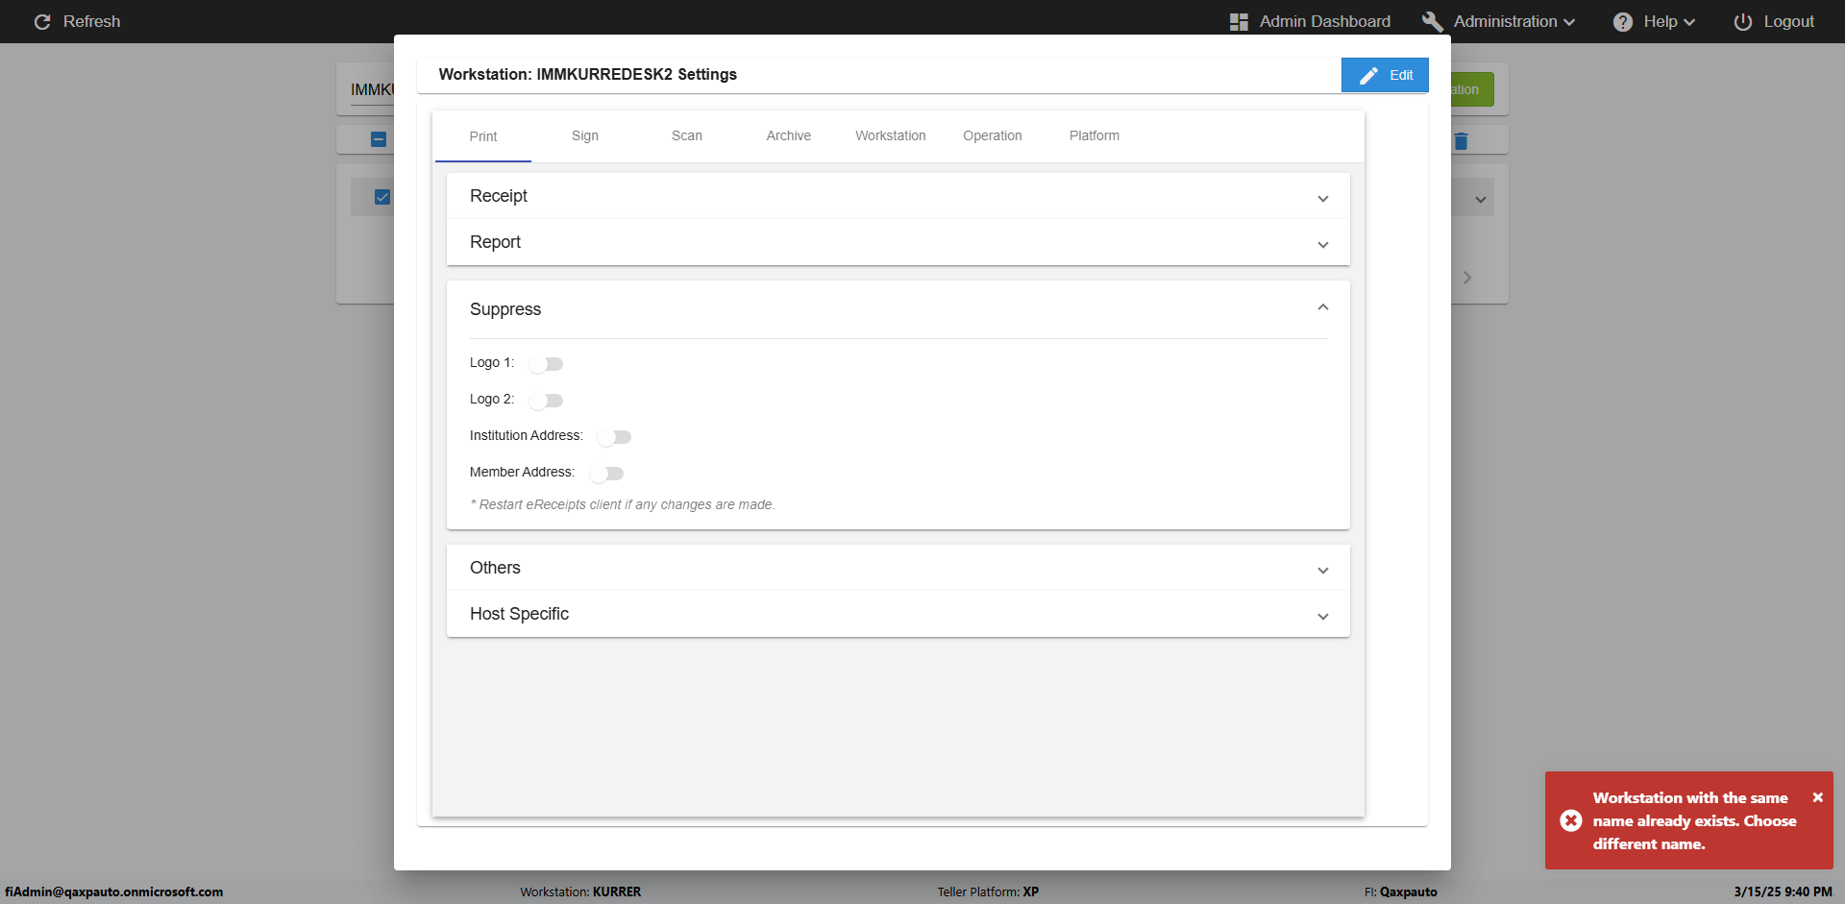
Task: Collapse the Suppress section
Action: (1322, 308)
